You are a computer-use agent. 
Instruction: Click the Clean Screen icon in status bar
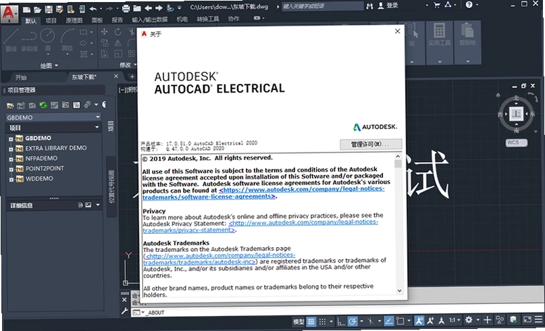(x=527, y=320)
